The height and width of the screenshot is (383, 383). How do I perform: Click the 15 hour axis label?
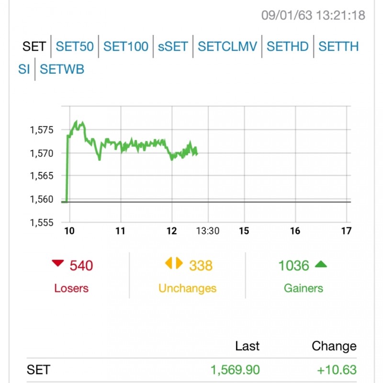click(244, 231)
